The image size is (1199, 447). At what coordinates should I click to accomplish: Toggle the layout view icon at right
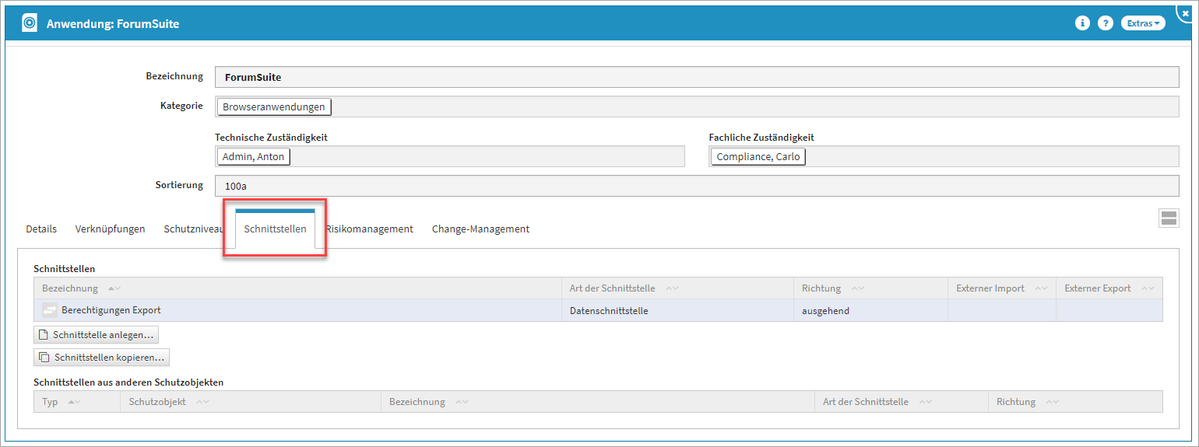[1169, 218]
